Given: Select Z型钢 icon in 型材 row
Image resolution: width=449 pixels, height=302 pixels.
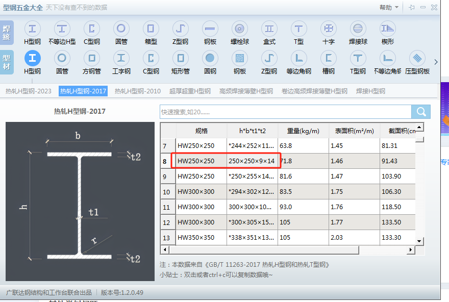Looking at the screenshot, I should [269, 58].
